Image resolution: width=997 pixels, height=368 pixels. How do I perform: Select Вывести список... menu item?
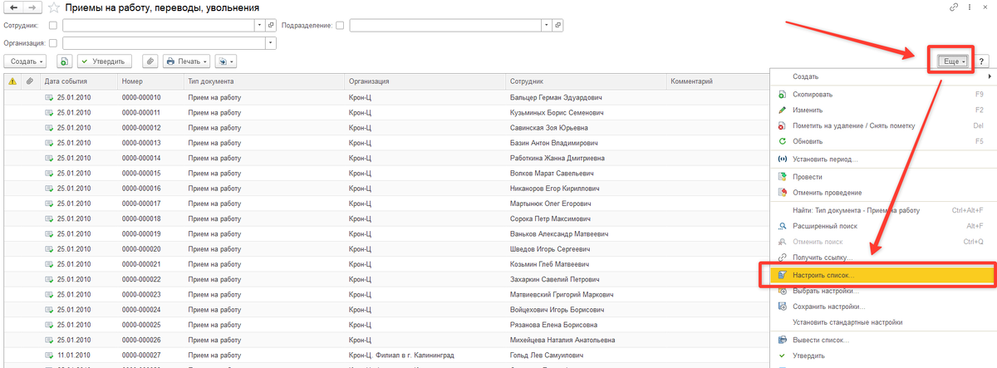[x=883, y=341]
